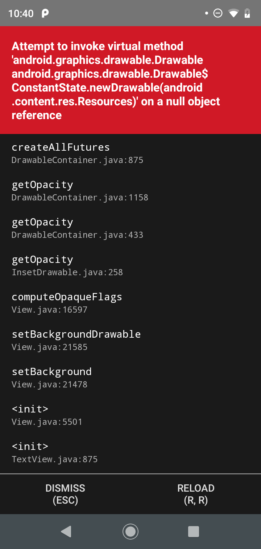
Task: Tap the notification dot in the status bar
Action: pos(206,13)
